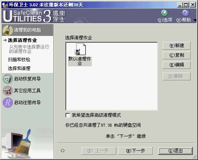
Task: Click the (W)新建 button
Action: (176, 46)
